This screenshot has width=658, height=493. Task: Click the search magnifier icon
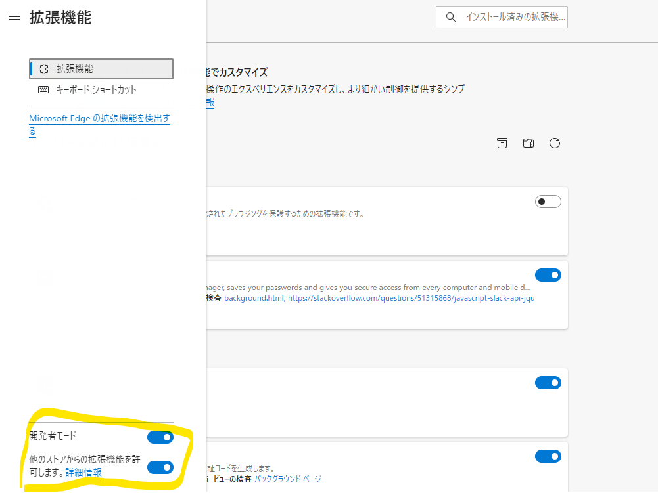(450, 17)
